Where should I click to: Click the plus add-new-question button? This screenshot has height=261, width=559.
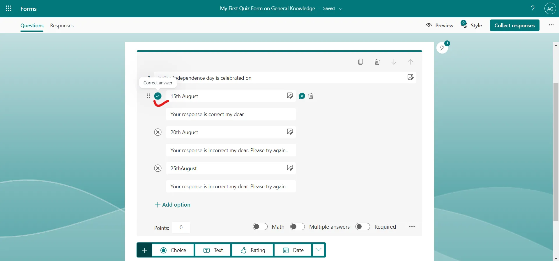point(144,250)
